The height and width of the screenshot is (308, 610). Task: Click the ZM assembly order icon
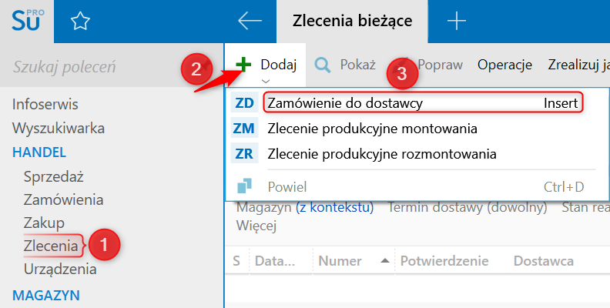point(244,129)
